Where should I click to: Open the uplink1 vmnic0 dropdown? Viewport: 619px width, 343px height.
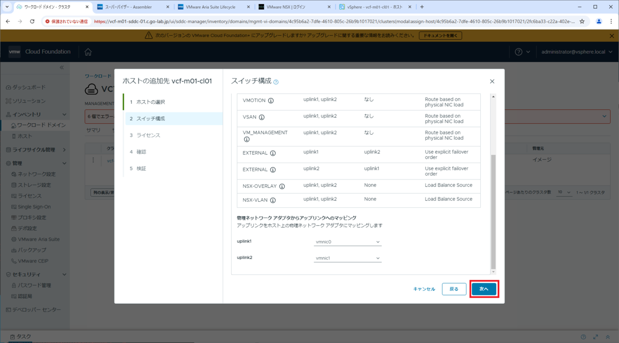[348, 242]
